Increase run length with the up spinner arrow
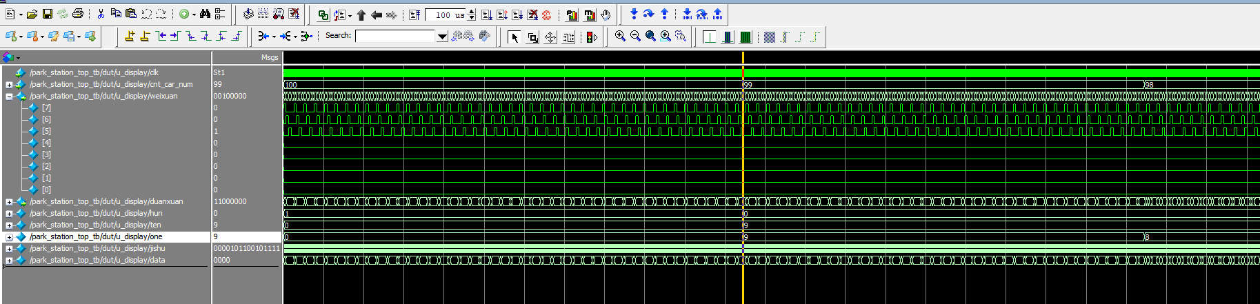Image resolution: width=1260 pixels, height=304 pixels. pyautogui.click(x=472, y=11)
